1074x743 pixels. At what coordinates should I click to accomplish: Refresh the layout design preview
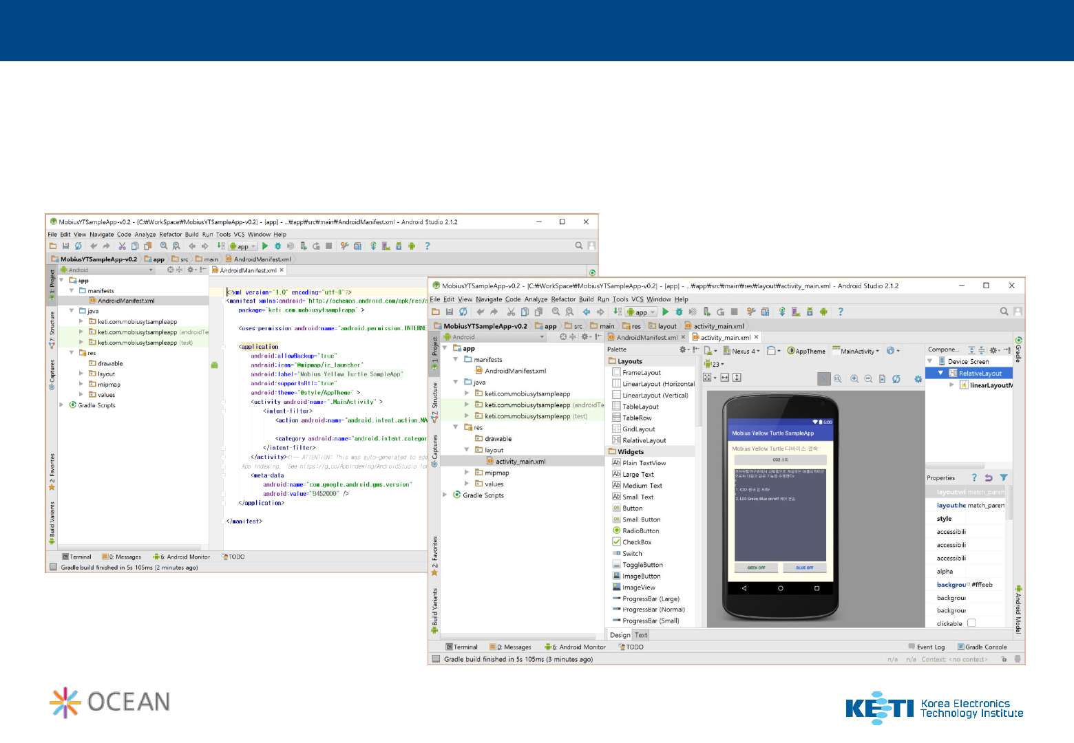click(x=896, y=379)
